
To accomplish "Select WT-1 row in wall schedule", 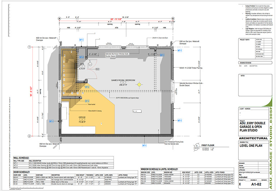I will 63,163.
